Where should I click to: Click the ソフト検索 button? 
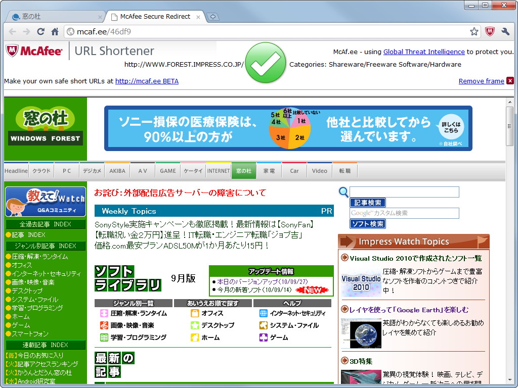pos(368,223)
